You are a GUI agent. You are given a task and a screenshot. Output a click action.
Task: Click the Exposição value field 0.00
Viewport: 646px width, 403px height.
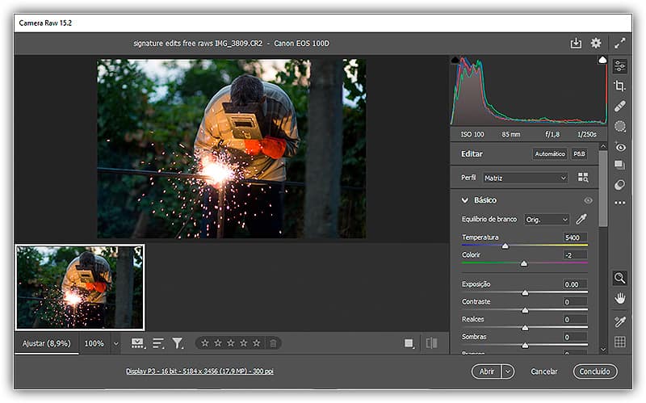tap(575, 284)
